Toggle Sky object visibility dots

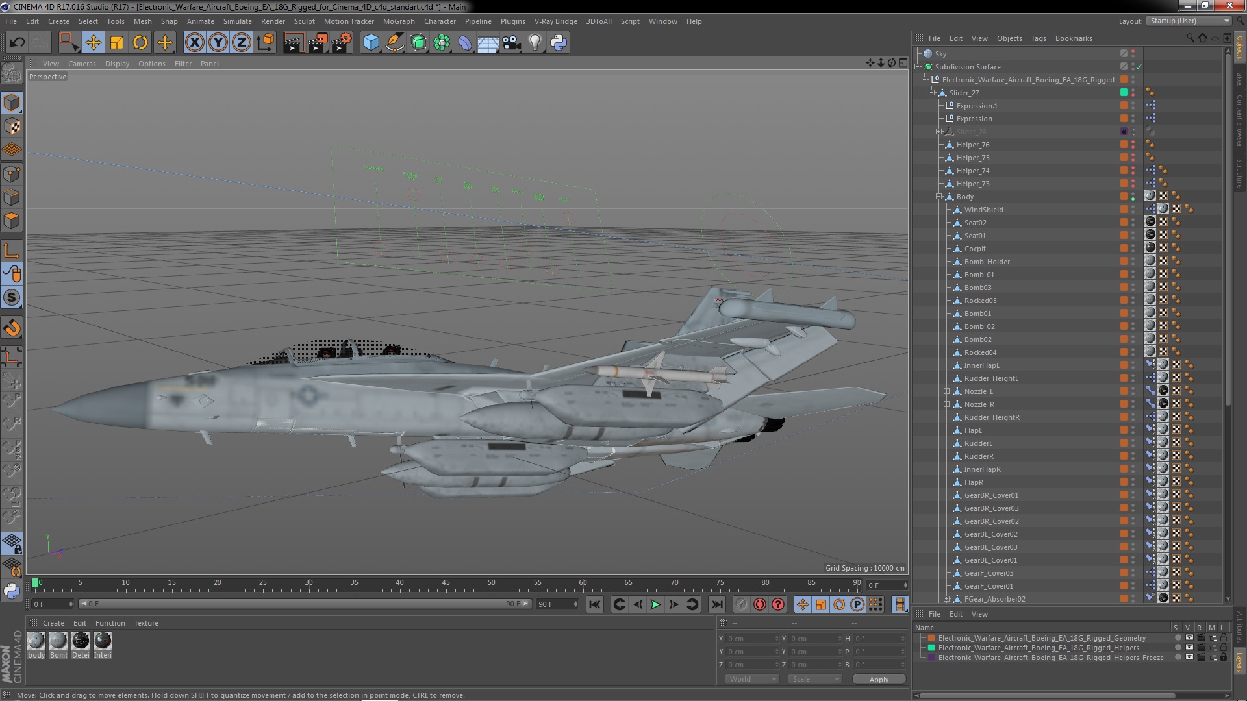(x=1133, y=54)
